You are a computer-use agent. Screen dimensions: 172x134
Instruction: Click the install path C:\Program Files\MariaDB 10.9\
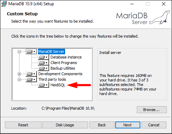pos(68,108)
